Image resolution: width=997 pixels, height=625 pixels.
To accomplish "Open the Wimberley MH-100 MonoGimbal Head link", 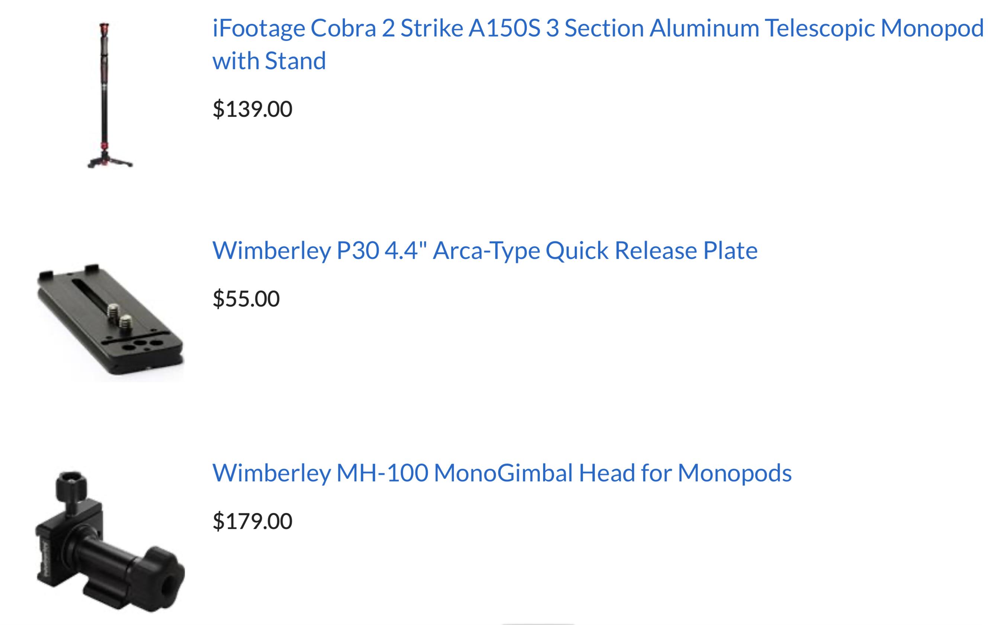I will (x=501, y=473).
